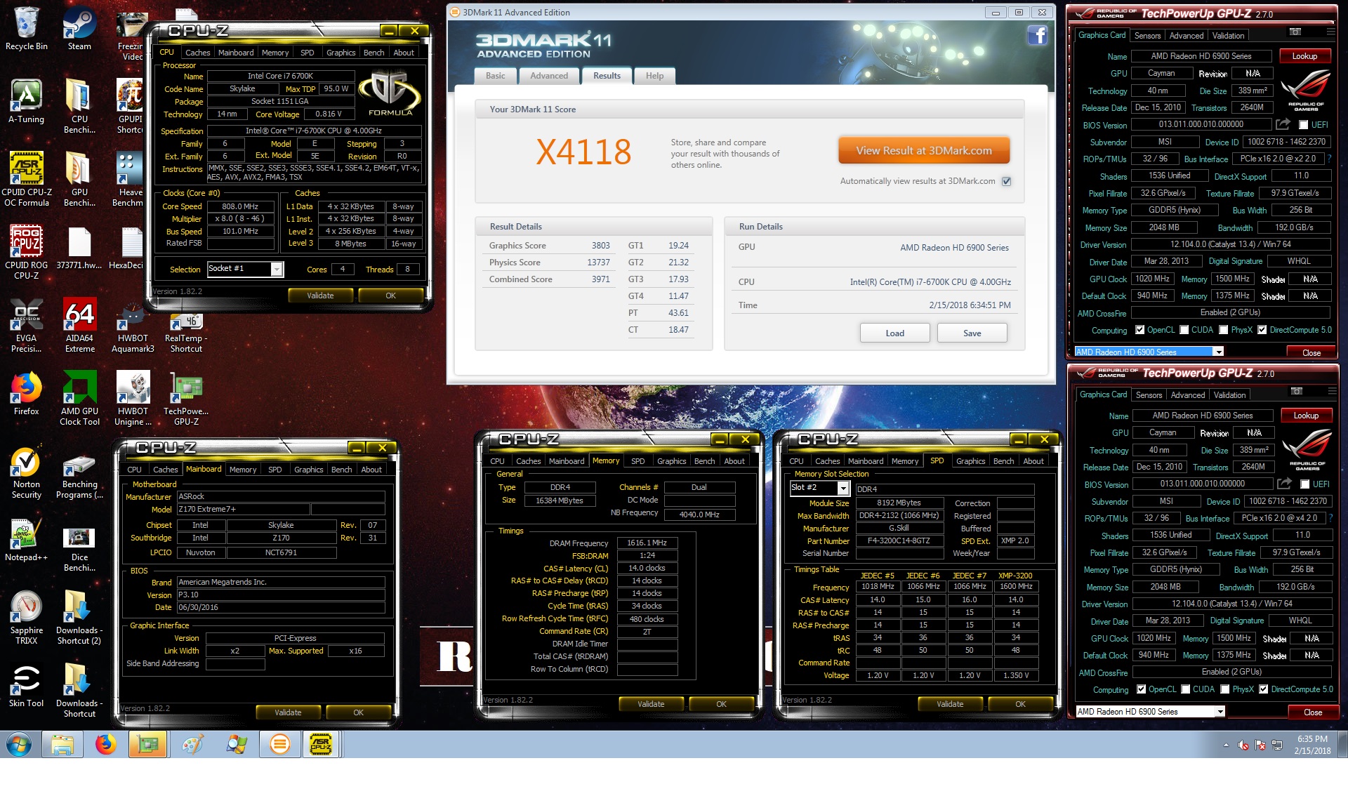Toggle UEFI checkbox in upper GPU-Z
Screen dimensions: 1348x796
pyautogui.click(x=1303, y=125)
